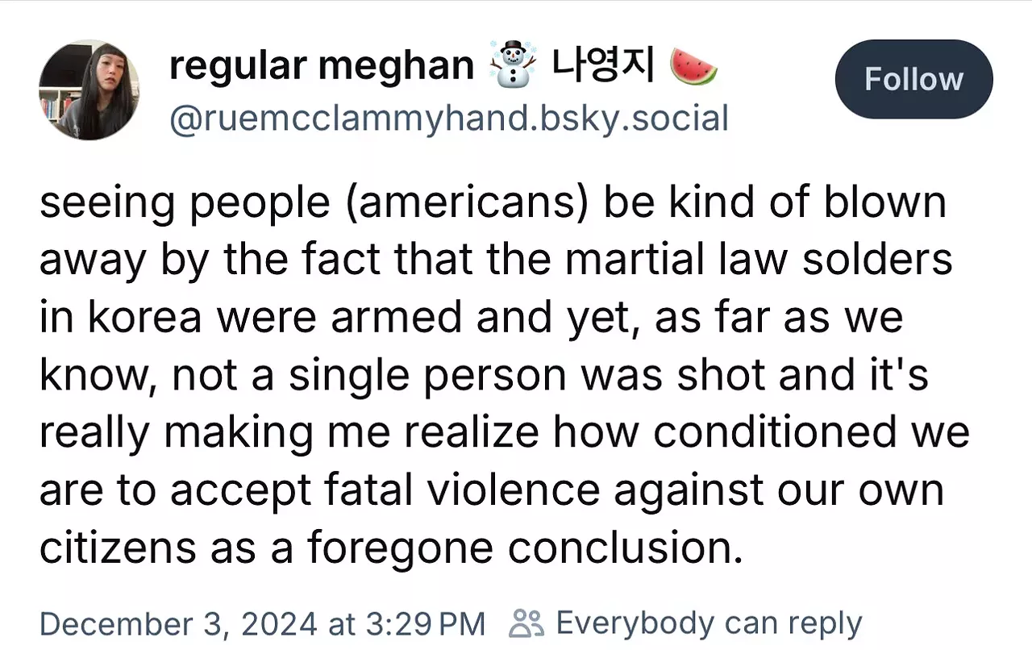Click the word 'conditioned' in the post
Screen dimensions: 1032x650
(x=774, y=432)
